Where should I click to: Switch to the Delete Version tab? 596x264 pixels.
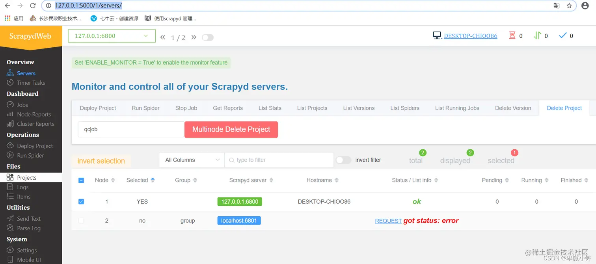[x=513, y=108]
